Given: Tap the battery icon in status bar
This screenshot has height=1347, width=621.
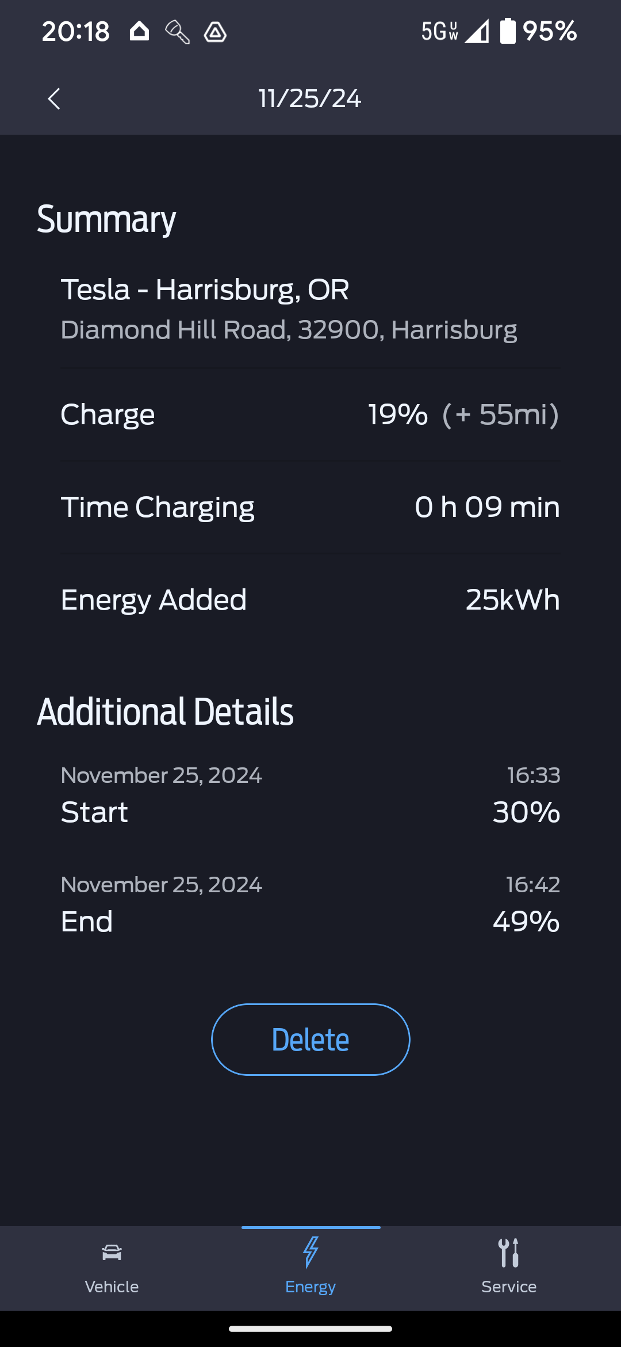Looking at the screenshot, I should click(508, 31).
